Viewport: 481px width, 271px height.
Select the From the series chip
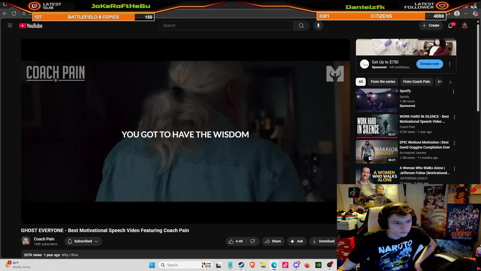(x=383, y=82)
